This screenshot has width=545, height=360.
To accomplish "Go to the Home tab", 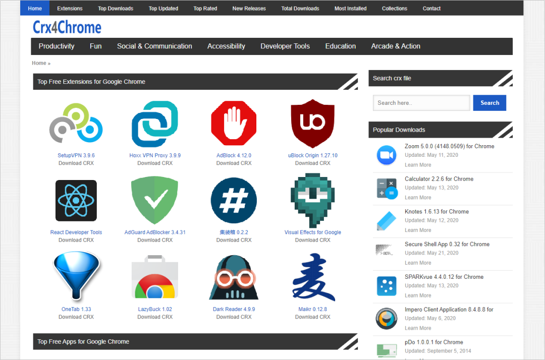I will coord(35,9).
